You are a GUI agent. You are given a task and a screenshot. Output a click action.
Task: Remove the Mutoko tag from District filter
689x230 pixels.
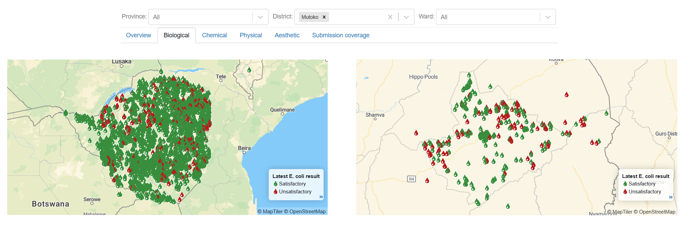[324, 17]
